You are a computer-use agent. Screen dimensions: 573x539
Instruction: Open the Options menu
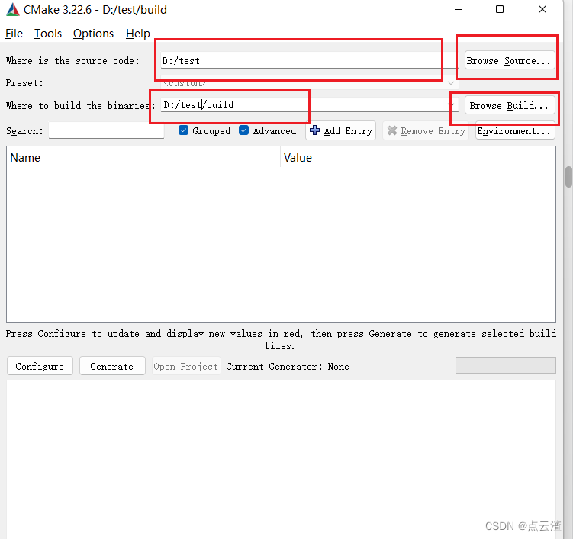pyautogui.click(x=93, y=34)
